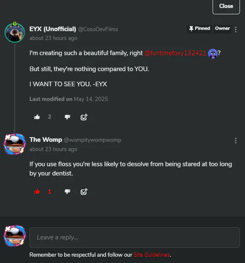Click your avatar next to reply box
This screenshot has height=263, width=245.
click(15, 236)
